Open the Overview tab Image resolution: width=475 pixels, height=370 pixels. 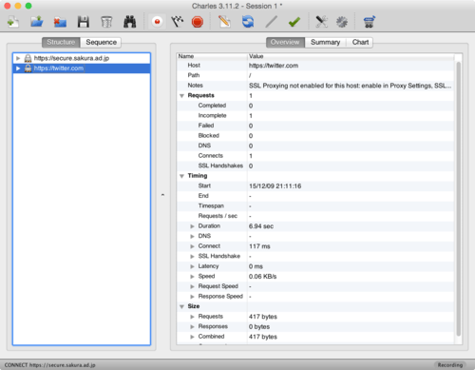(x=285, y=42)
